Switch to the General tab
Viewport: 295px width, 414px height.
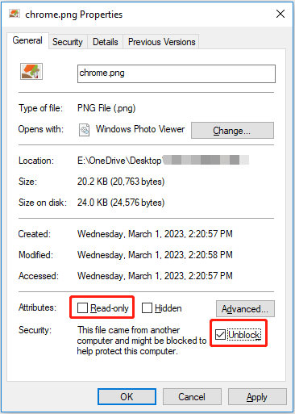coord(27,40)
